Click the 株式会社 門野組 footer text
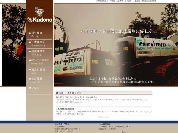 (62, 124)
